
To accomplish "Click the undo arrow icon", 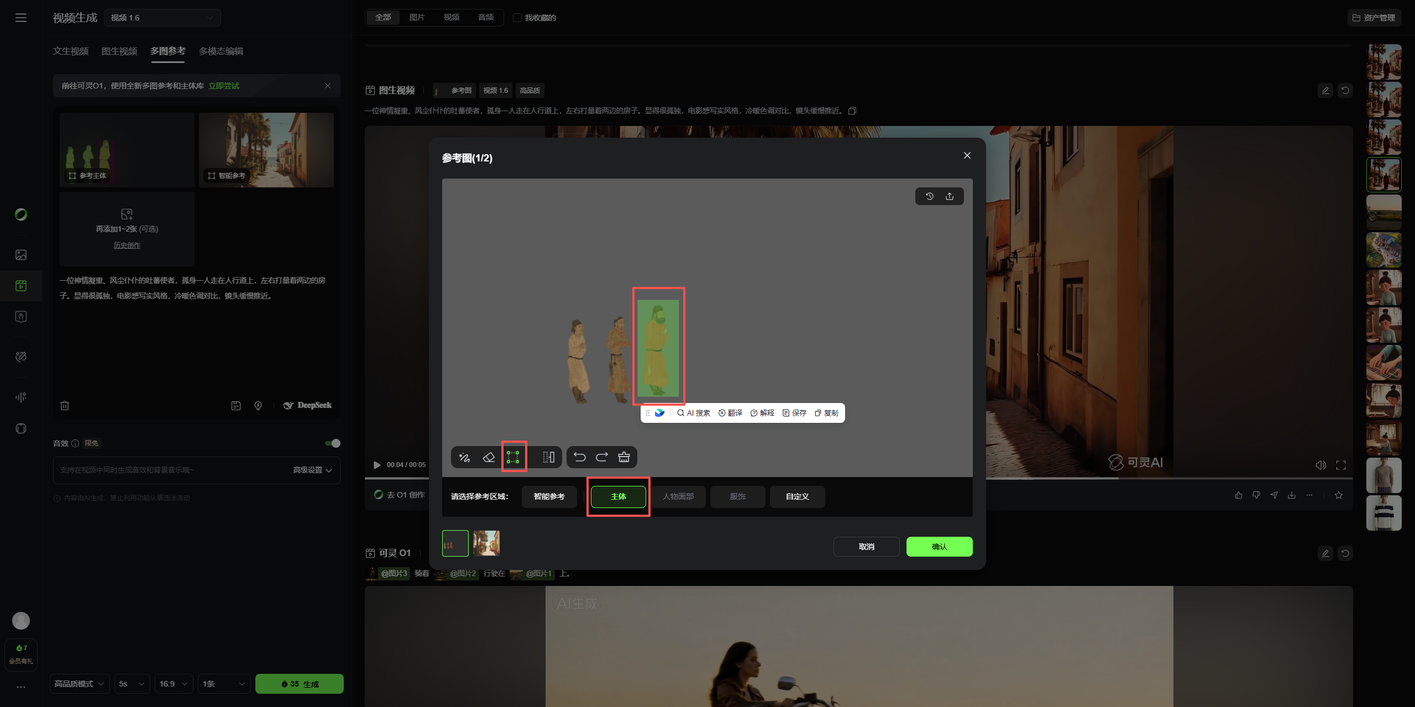I will (579, 457).
